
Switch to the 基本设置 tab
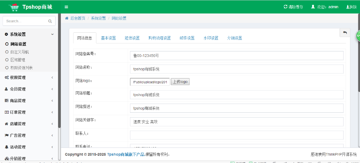point(108,38)
